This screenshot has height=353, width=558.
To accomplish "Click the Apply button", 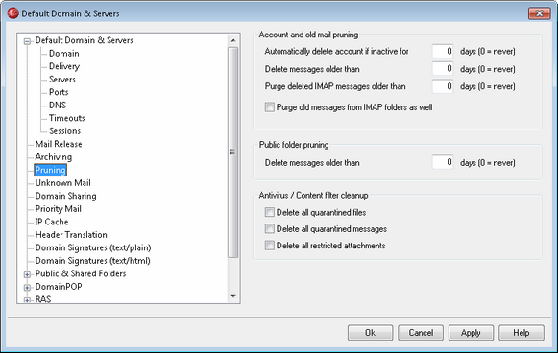I will pyautogui.click(x=471, y=333).
